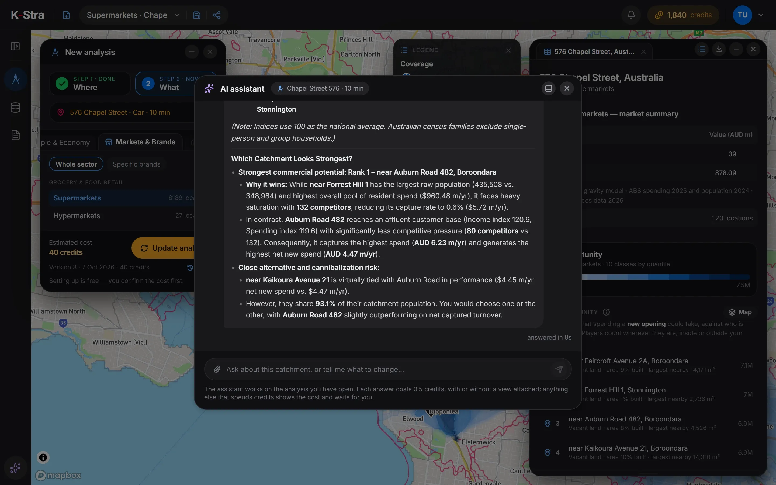The image size is (776, 485).
Task: Open the near Auburn Road 482 result row
Action: point(648,423)
